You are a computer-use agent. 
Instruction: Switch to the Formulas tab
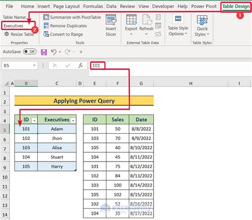point(93,6)
